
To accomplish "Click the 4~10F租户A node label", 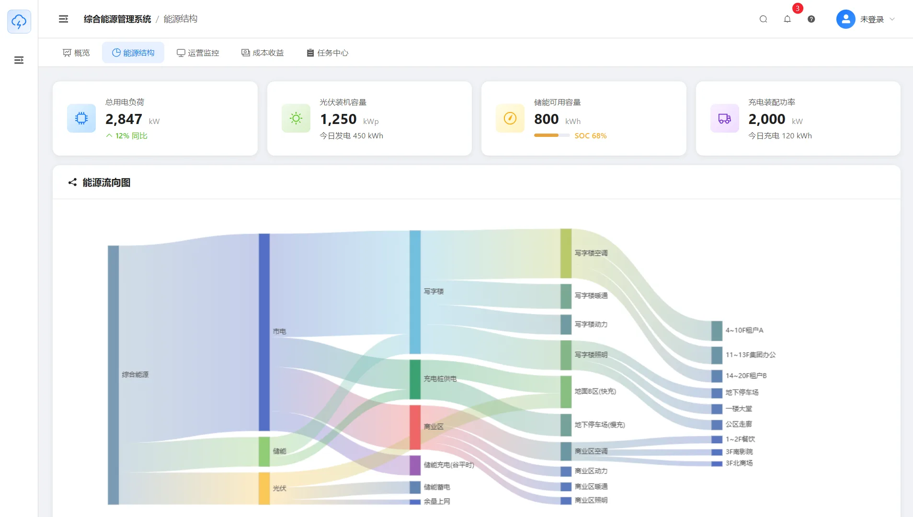I will [x=744, y=330].
